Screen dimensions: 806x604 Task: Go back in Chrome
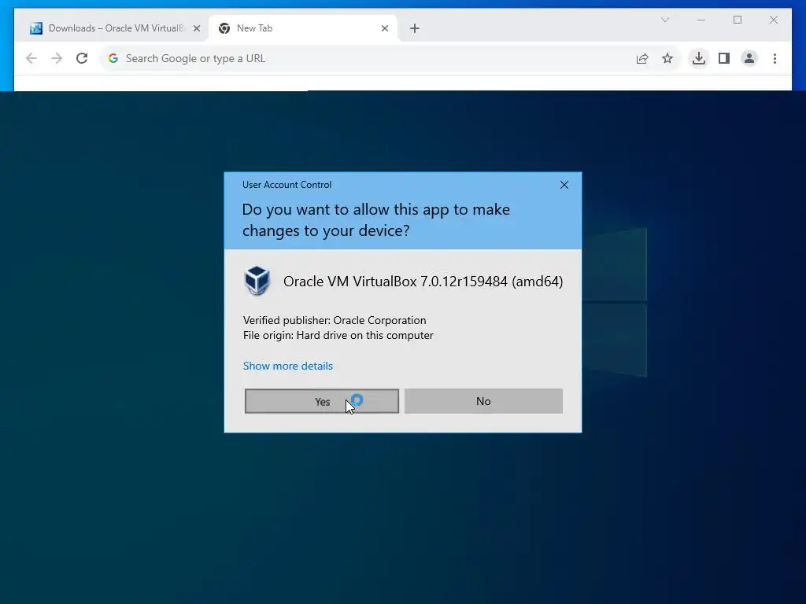[x=31, y=58]
